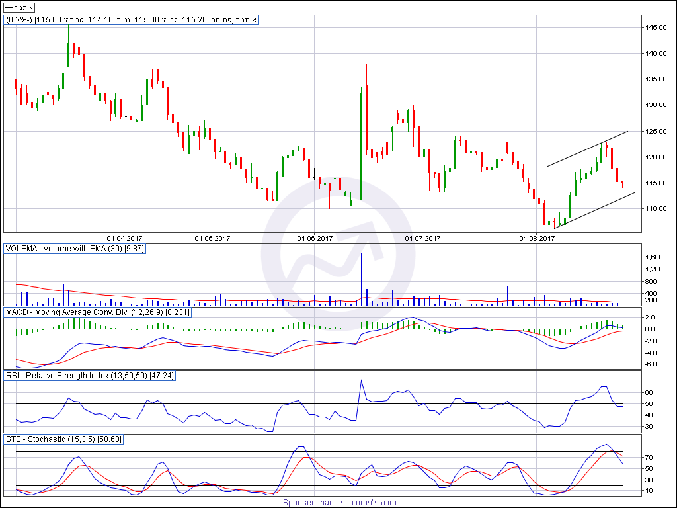This screenshot has height=508, width=677.
Task: Open the Sponser chart footer link
Action: tap(340, 503)
